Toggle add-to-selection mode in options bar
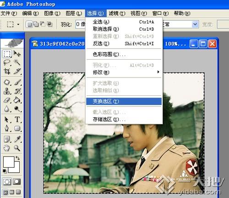This screenshot has width=229, height=198. pyautogui.click(x=36, y=24)
